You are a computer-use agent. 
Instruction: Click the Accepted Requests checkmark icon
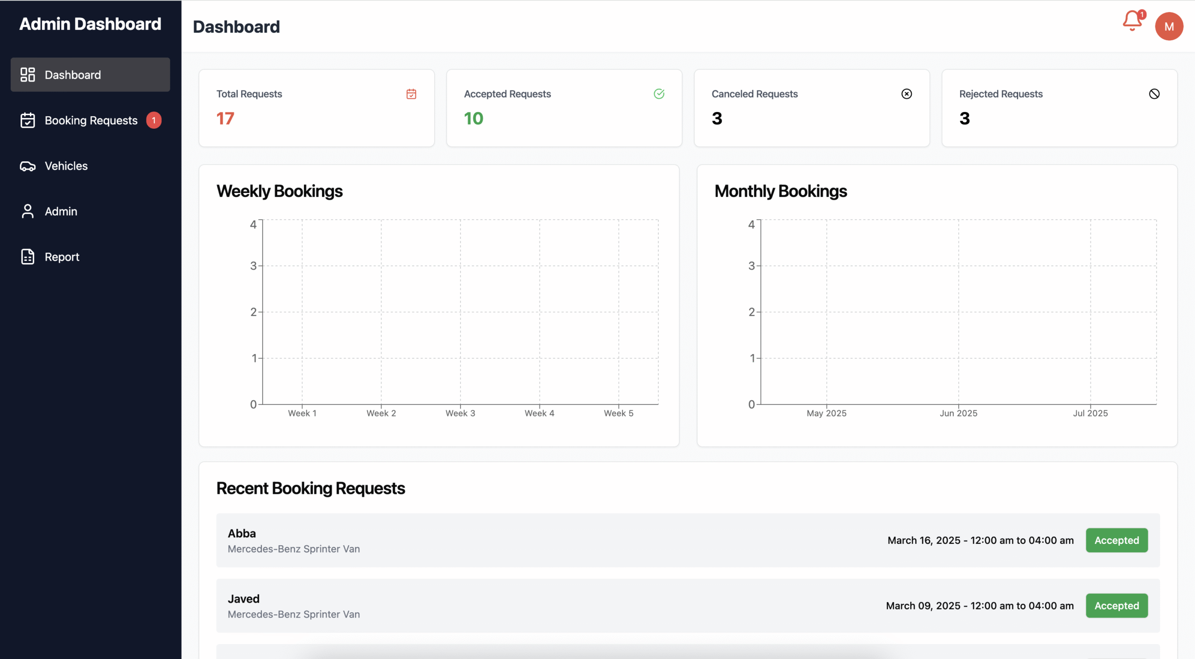click(659, 94)
